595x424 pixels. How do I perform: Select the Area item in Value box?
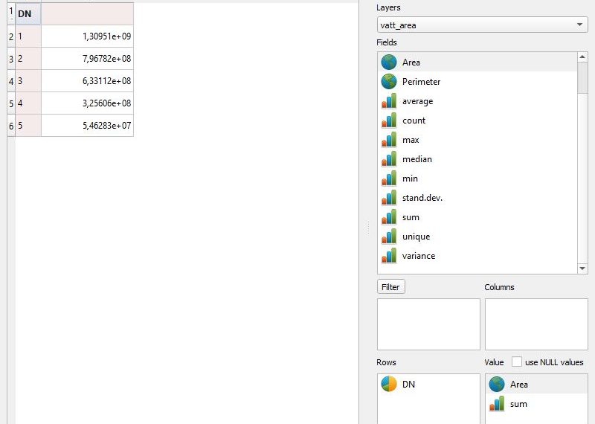click(518, 385)
